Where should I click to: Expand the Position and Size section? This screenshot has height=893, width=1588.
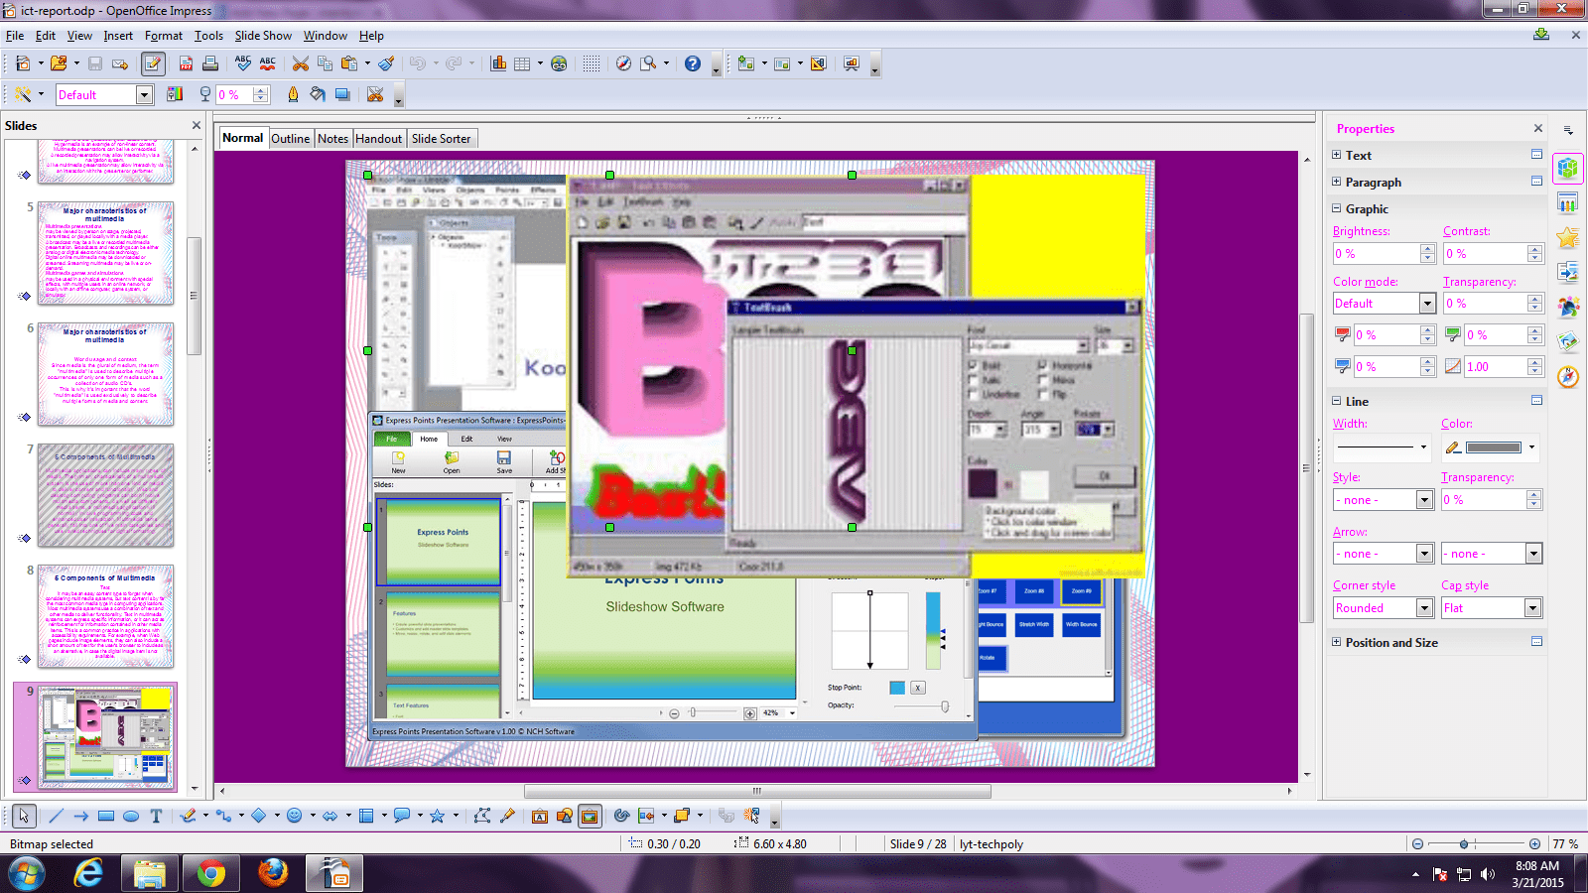(1337, 642)
